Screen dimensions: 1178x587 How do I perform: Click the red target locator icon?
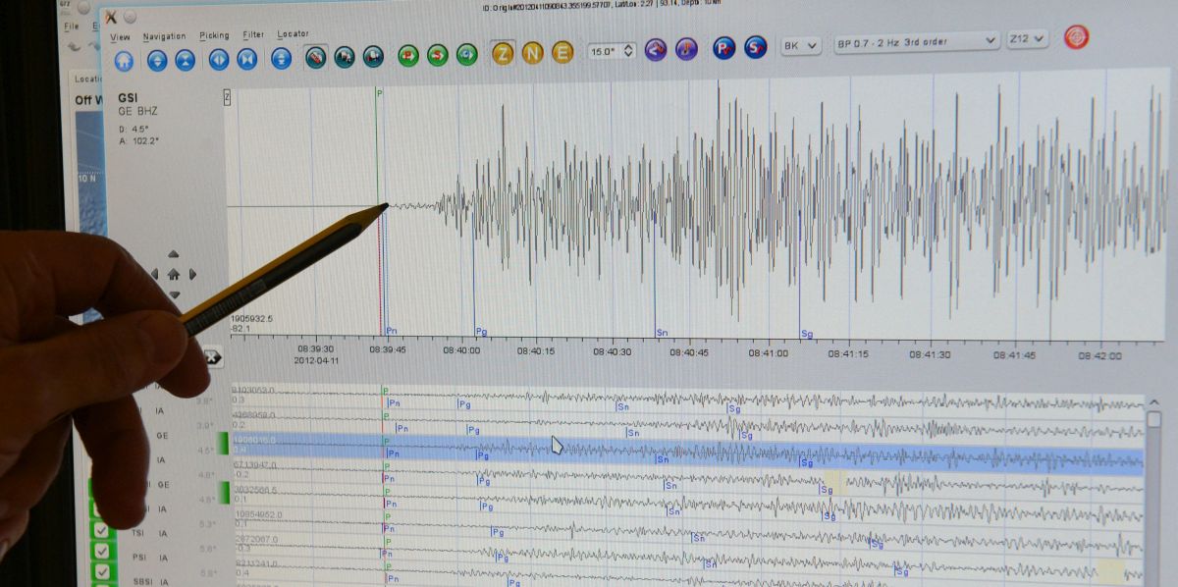(1076, 37)
